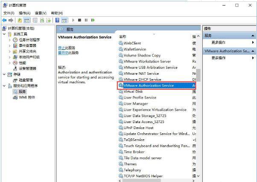The height and width of the screenshot is (182, 257).
Task: Click the 重启动 this service link
Action: [x=63, y=53]
